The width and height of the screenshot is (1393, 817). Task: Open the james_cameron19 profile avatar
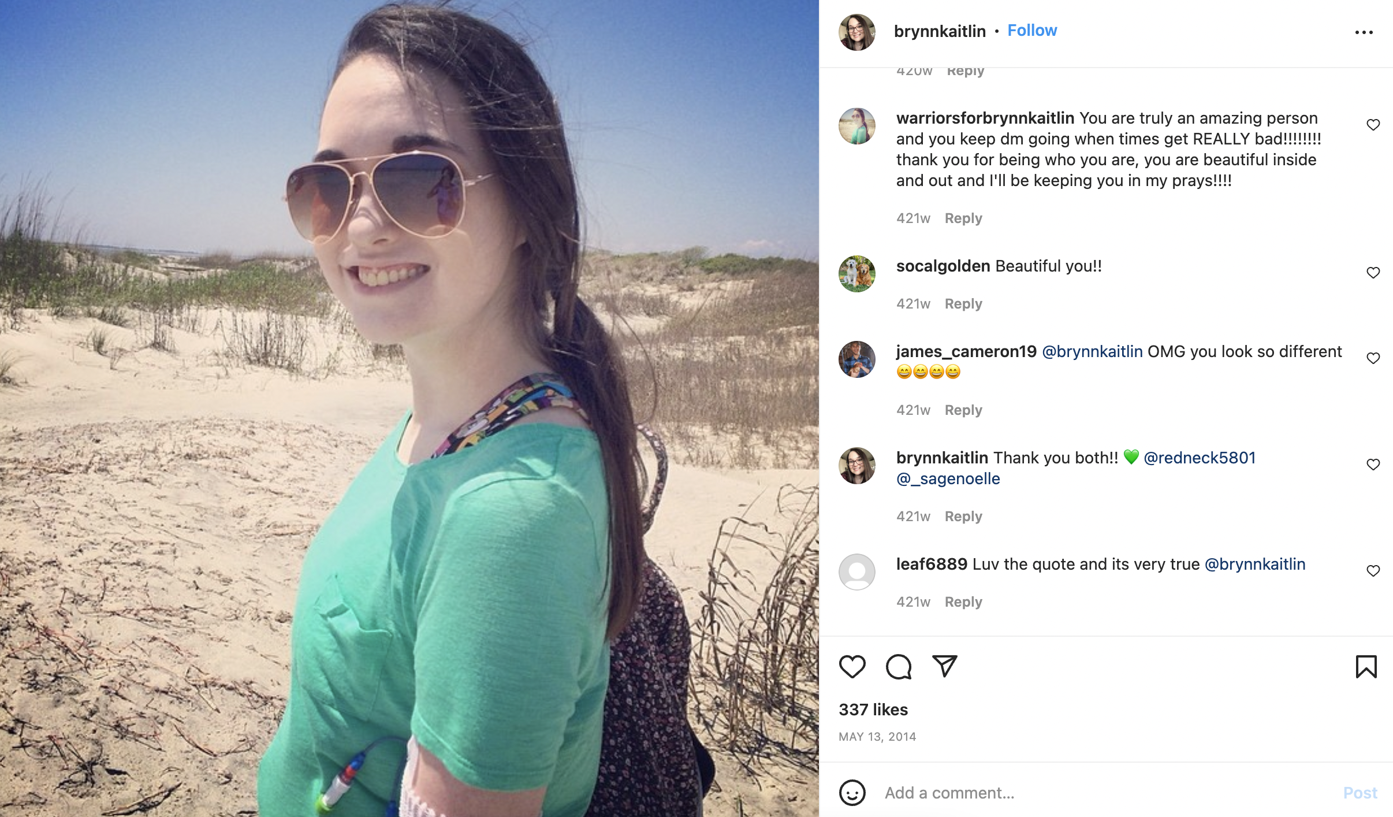(856, 359)
